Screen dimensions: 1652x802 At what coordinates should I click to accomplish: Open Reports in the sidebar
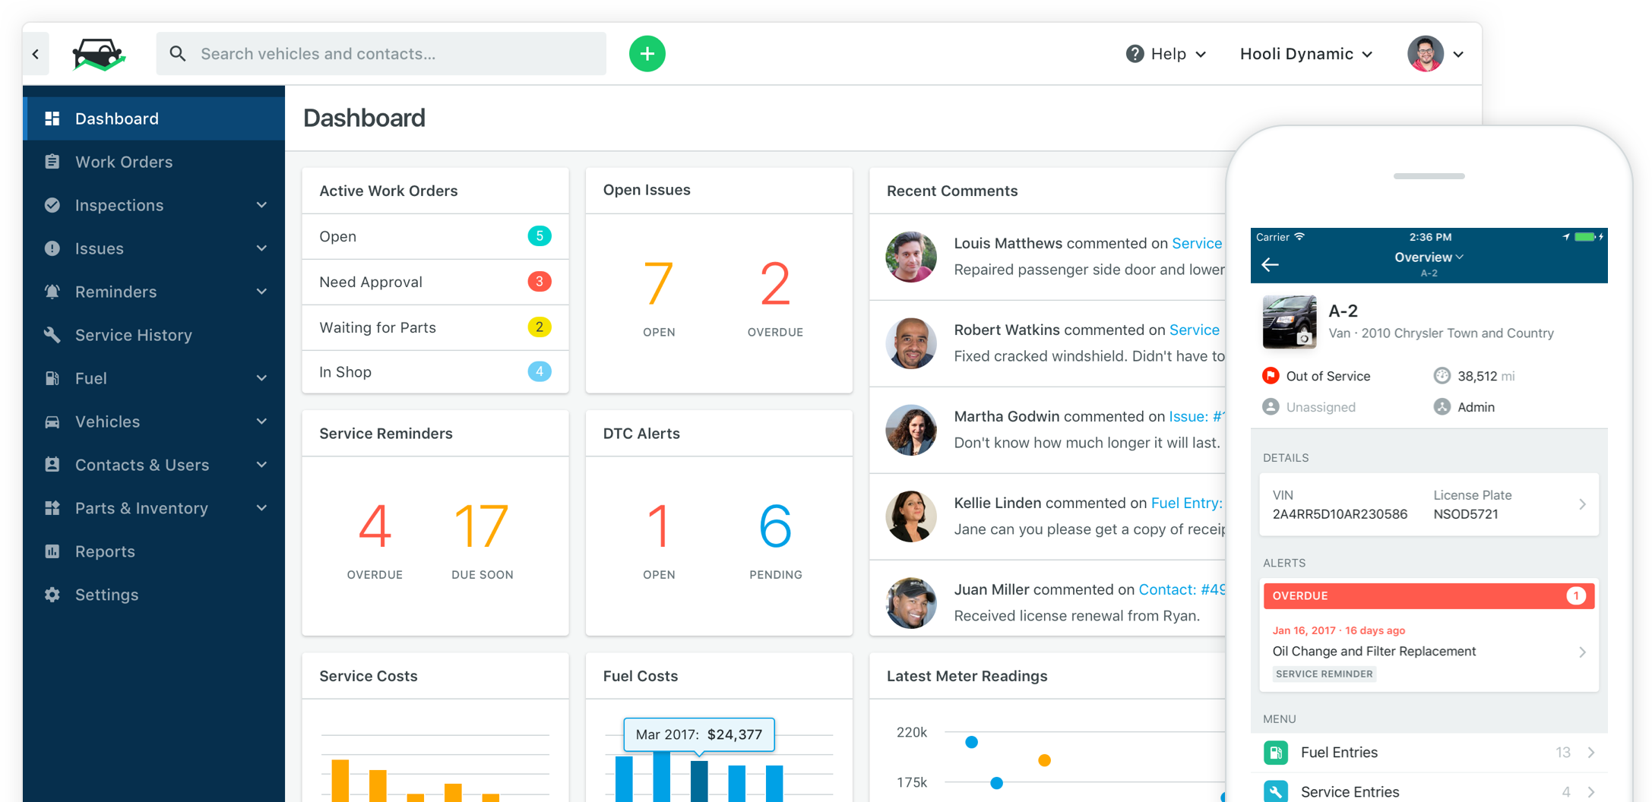pyautogui.click(x=154, y=551)
